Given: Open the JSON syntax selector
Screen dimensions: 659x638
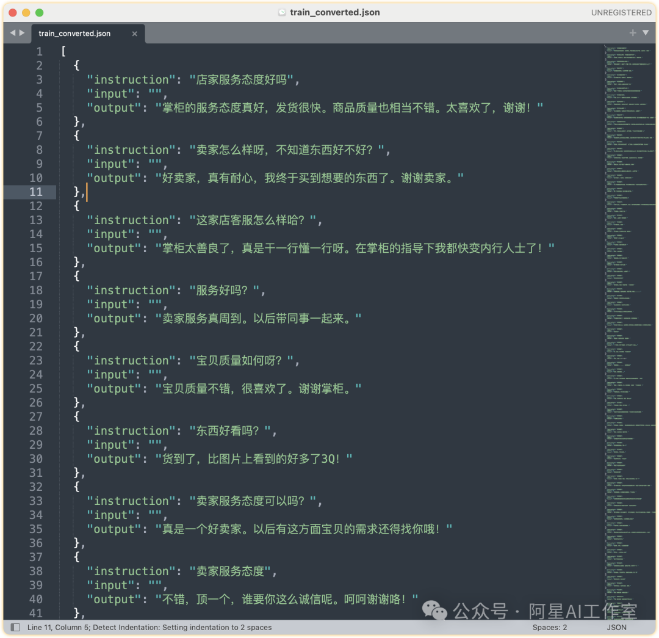Looking at the screenshot, I should 616,627.
